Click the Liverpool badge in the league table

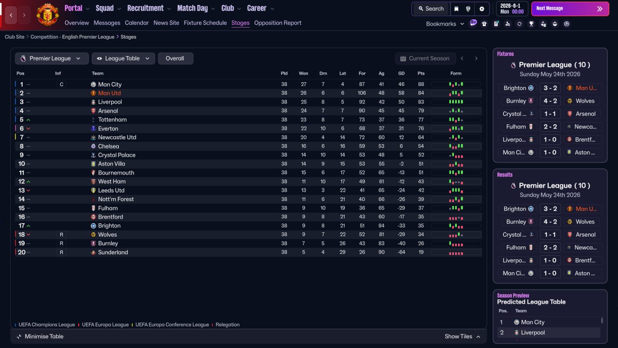tap(93, 102)
